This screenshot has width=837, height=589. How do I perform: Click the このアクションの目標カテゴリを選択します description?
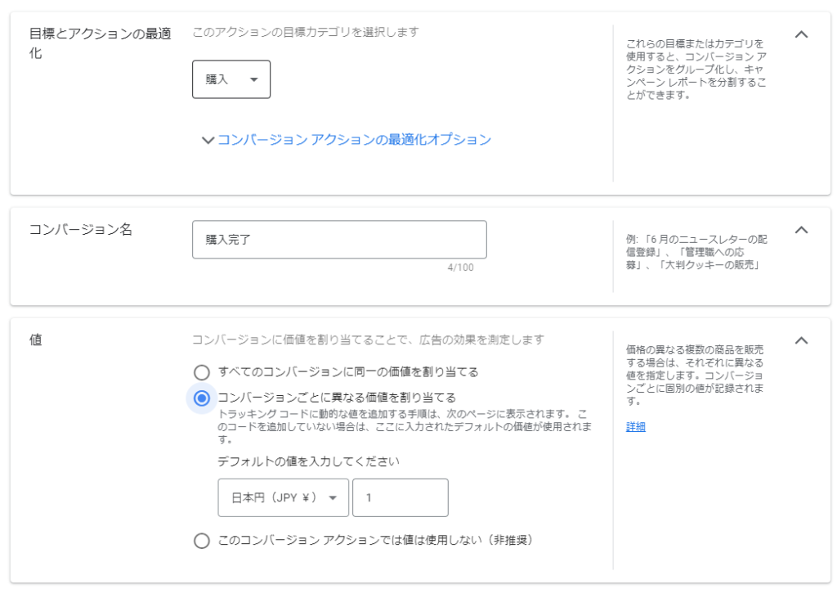[x=305, y=33]
